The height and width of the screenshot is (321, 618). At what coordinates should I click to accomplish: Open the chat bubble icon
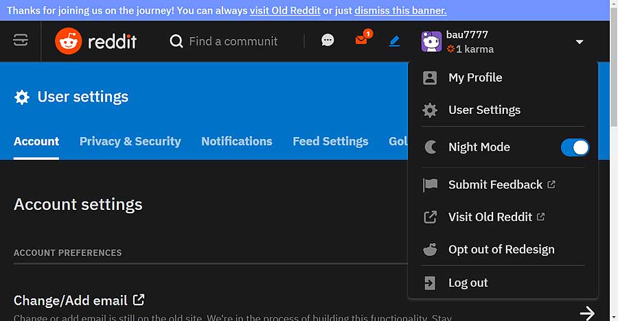coord(328,40)
